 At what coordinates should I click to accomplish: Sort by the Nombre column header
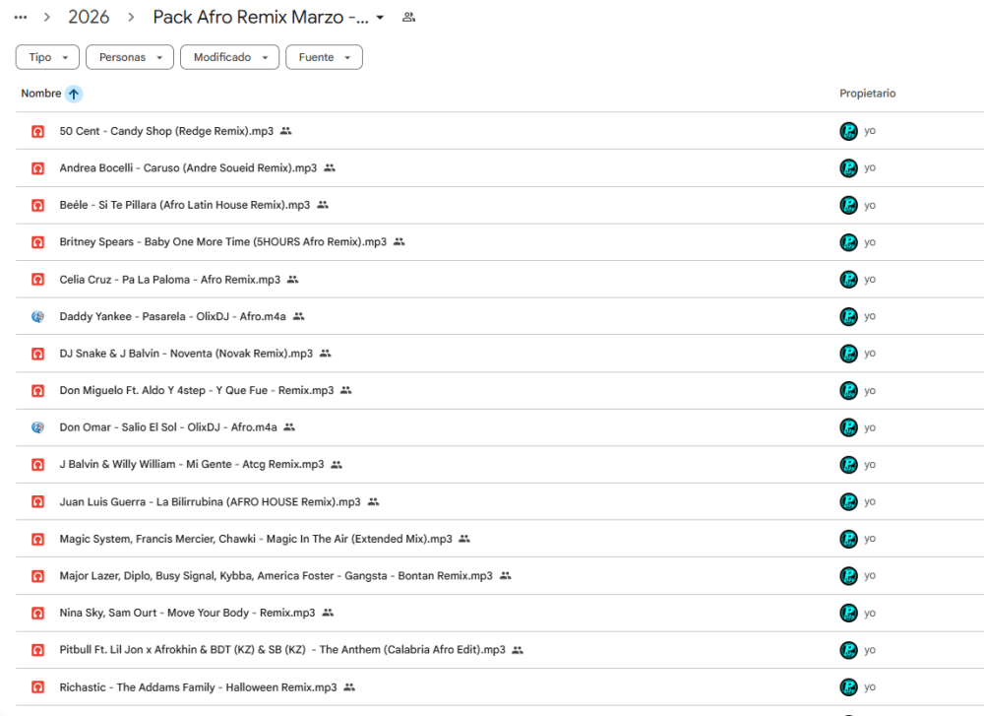40,94
